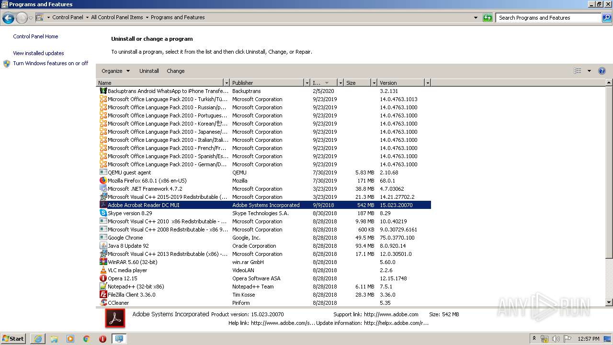Image resolution: width=613 pixels, height=345 pixels.
Task: Open the taskbar Chrome icon
Action: 86,339
